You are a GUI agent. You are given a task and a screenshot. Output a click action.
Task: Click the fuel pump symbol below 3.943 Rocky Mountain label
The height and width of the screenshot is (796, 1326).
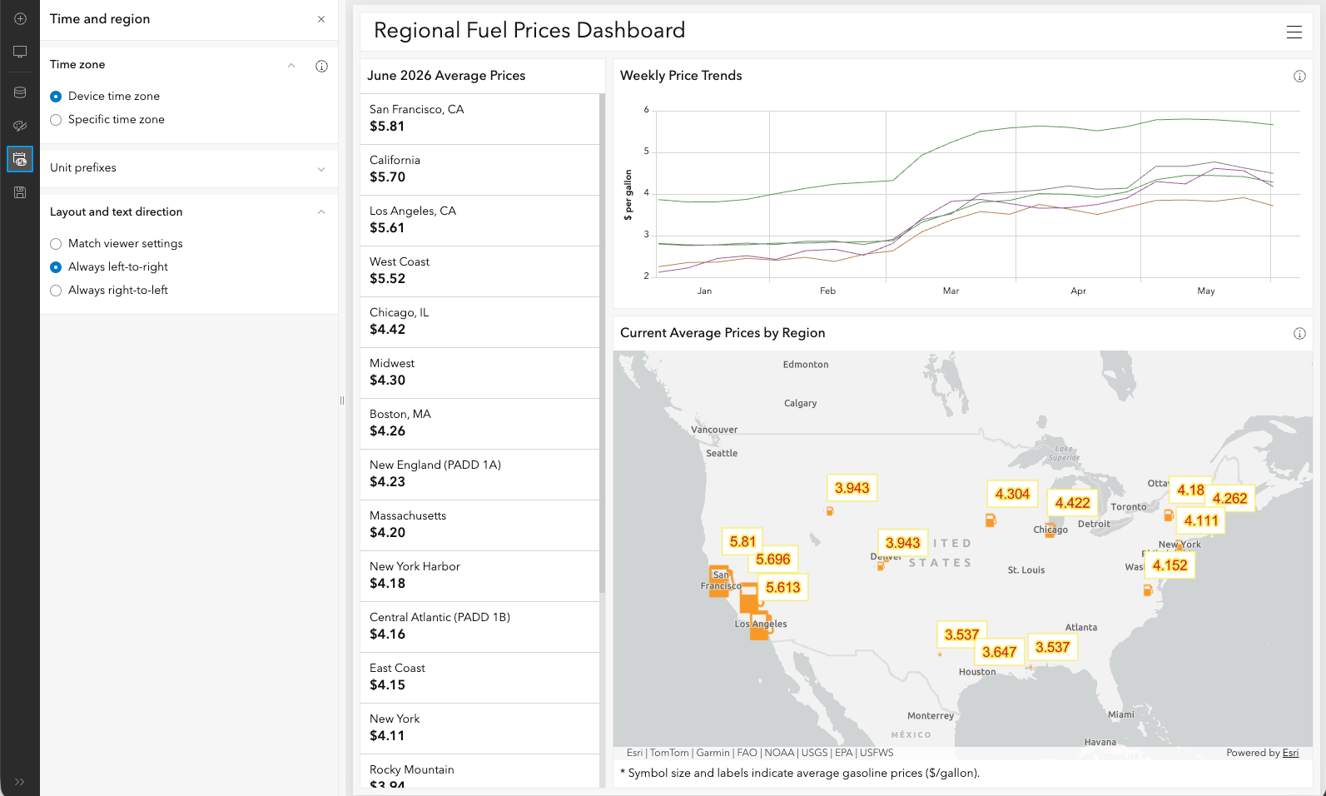830,511
